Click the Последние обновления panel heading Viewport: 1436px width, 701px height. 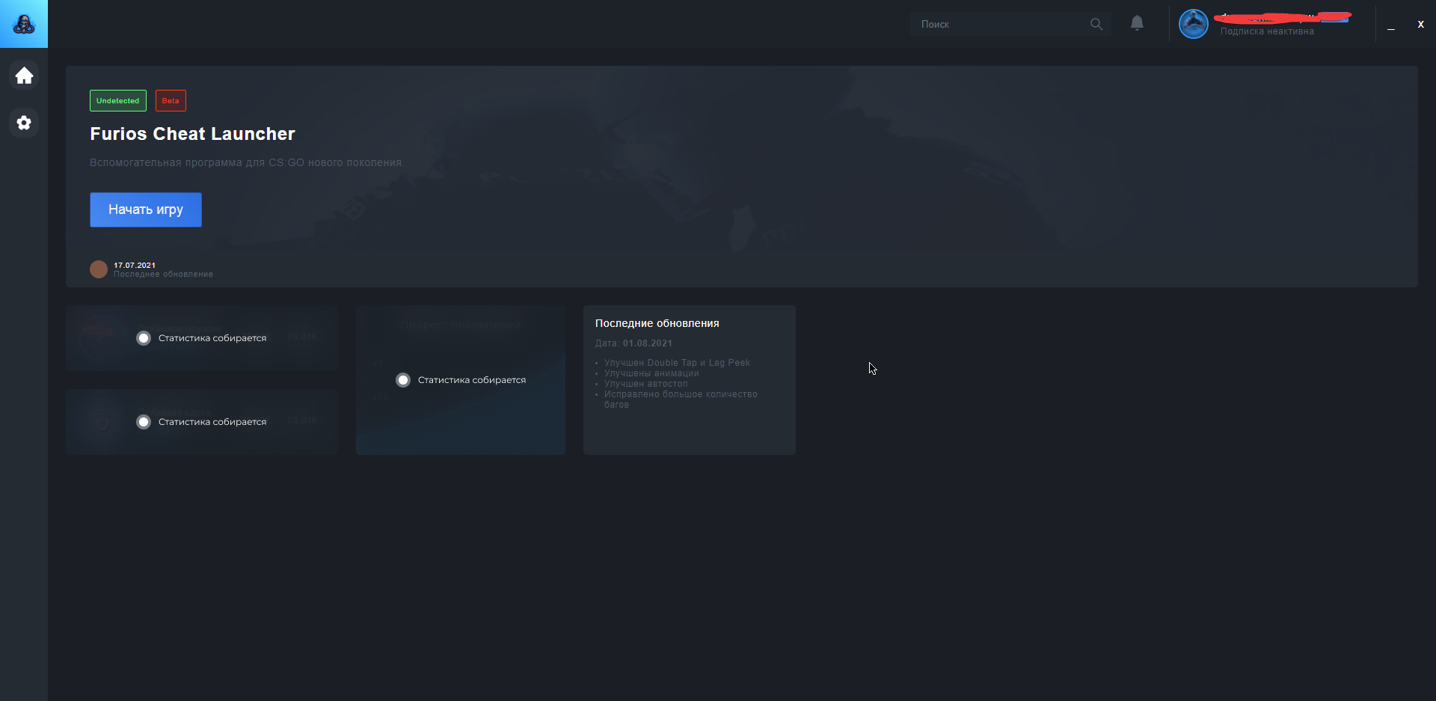[657, 323]
